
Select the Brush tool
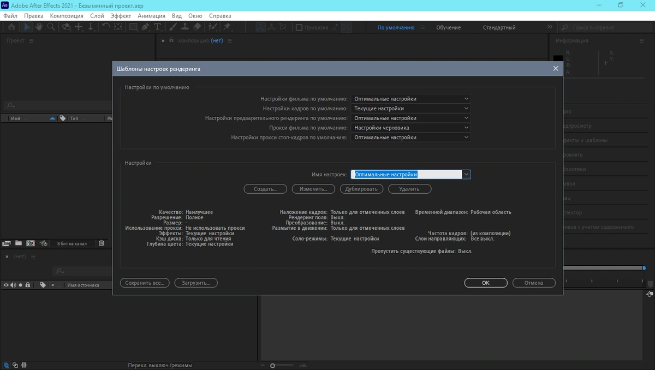click(x=173, y=27)
